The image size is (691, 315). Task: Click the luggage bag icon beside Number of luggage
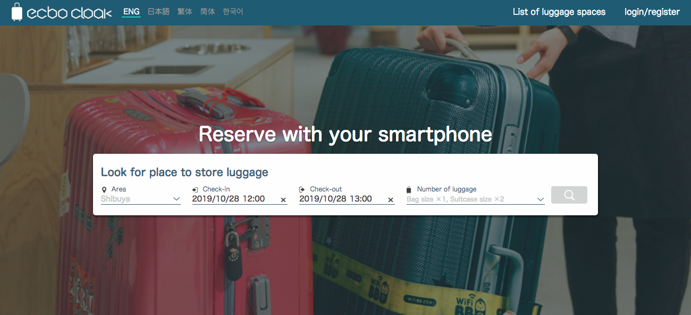click(409, 189)
